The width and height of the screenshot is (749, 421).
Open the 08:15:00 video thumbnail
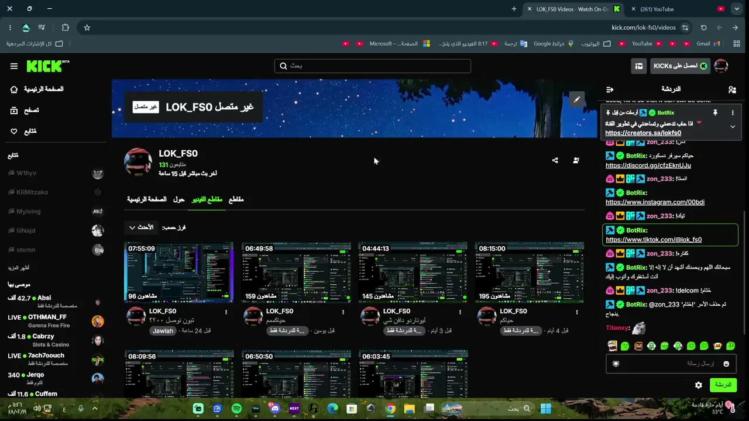pyautogui.click(x=530, y=272)
